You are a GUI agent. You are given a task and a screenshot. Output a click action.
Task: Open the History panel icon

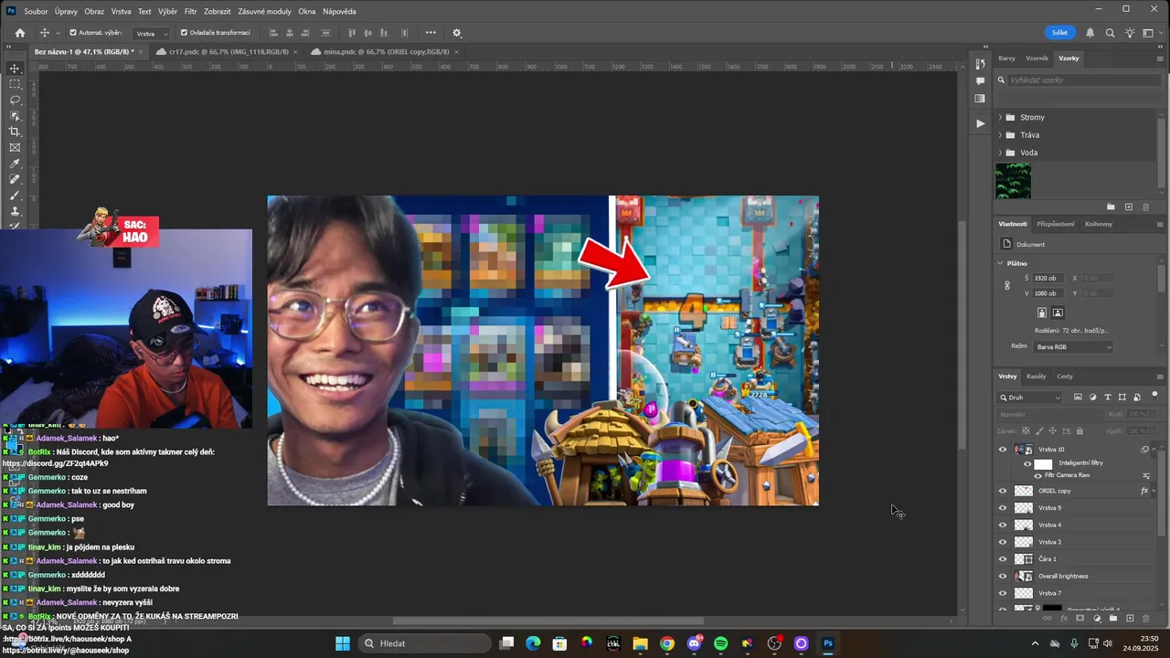[980, 64]
